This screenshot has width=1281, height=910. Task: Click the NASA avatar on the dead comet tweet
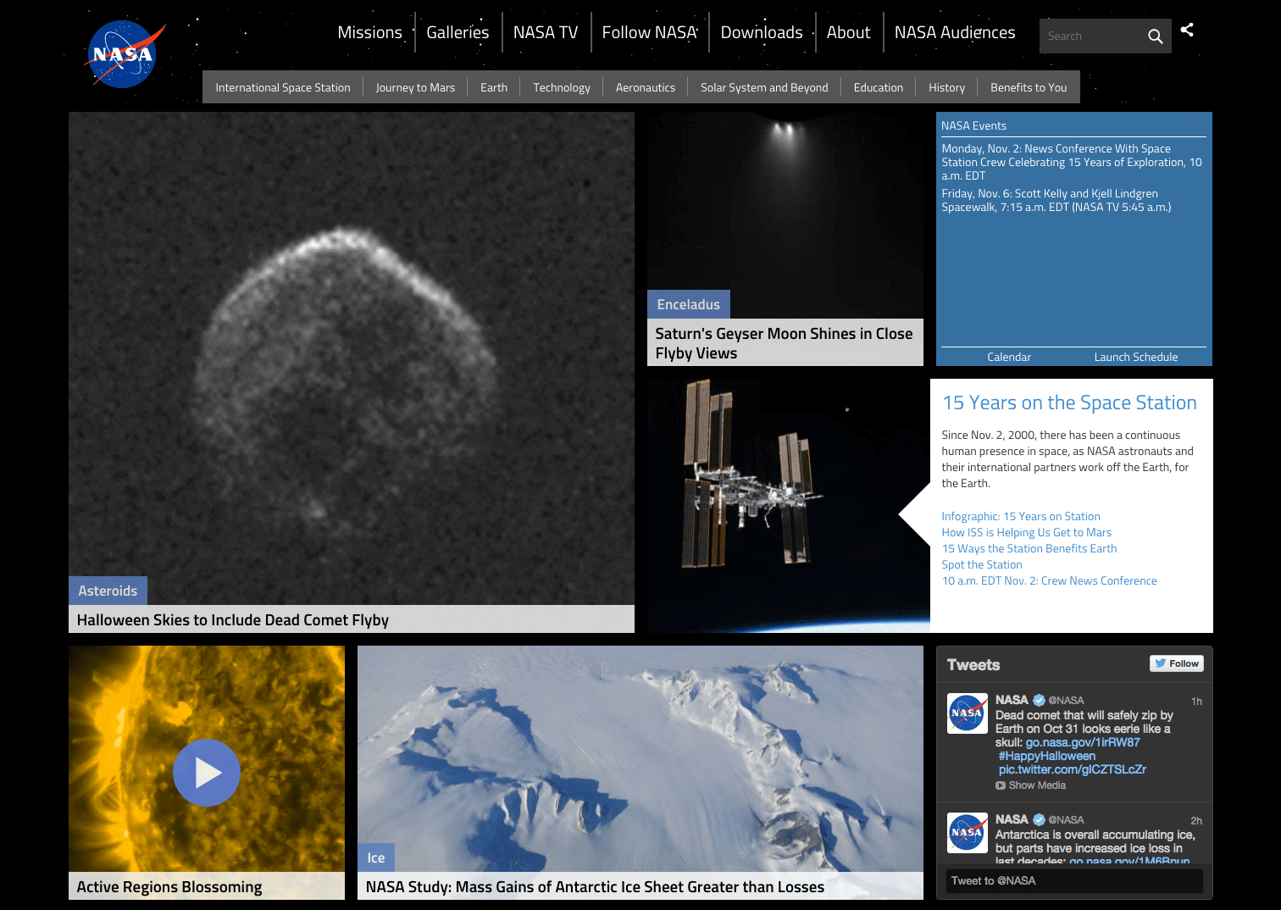coord(968,713)
